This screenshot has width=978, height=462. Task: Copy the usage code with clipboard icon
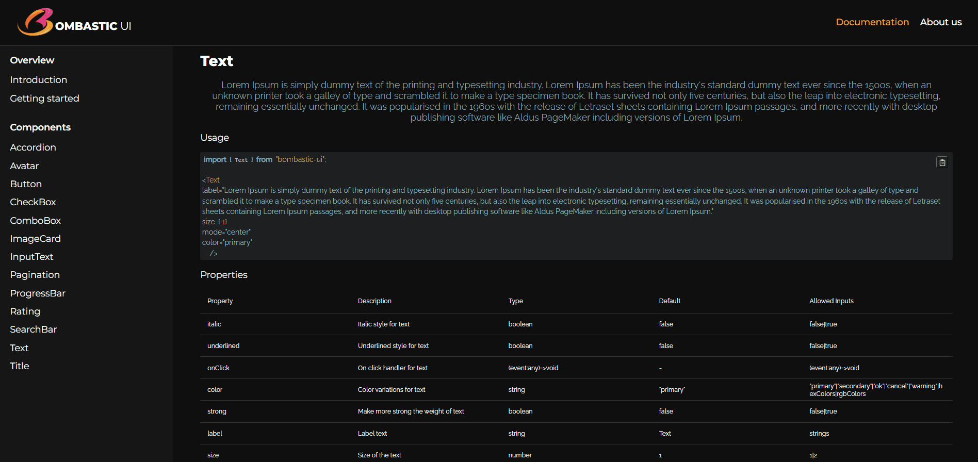point(942,162)
